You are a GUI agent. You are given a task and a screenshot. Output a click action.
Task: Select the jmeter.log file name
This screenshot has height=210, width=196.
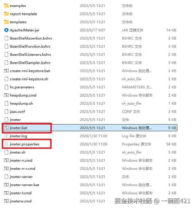point(18,136)
